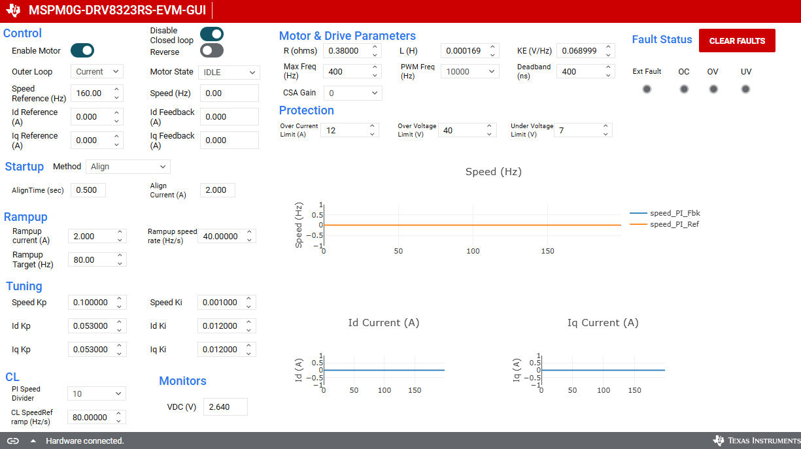This screenshot has width=801, height=449.
Task: Click the Motor & Drive Parameters heading
Action: point(347,36)
